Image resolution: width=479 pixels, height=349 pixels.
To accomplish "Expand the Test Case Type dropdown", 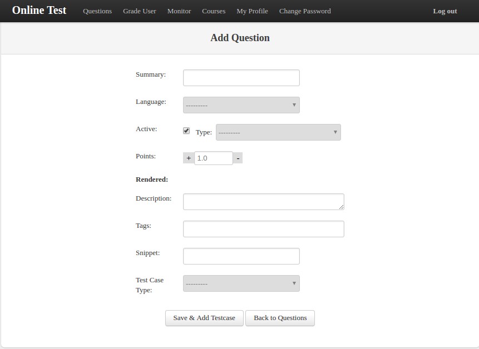I will coord(241,283).
